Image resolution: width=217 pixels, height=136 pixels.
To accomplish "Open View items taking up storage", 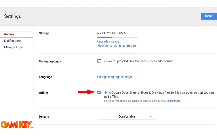I will click(116, 46).
